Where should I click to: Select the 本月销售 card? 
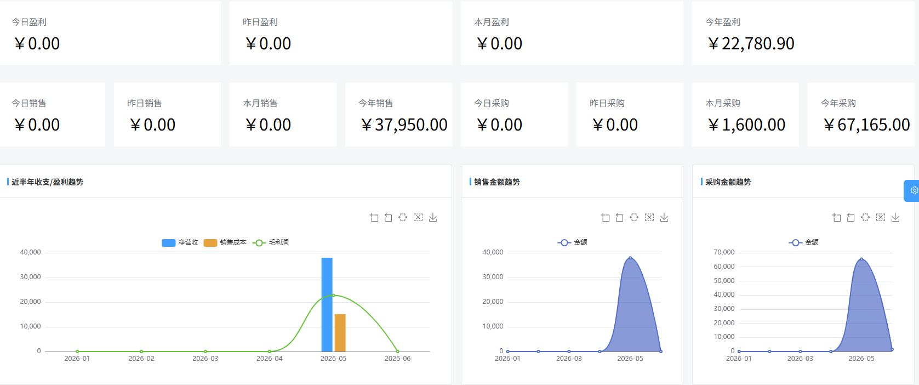point(283,115)
